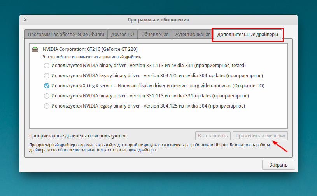Open the Обновления tab

point(155,34)
